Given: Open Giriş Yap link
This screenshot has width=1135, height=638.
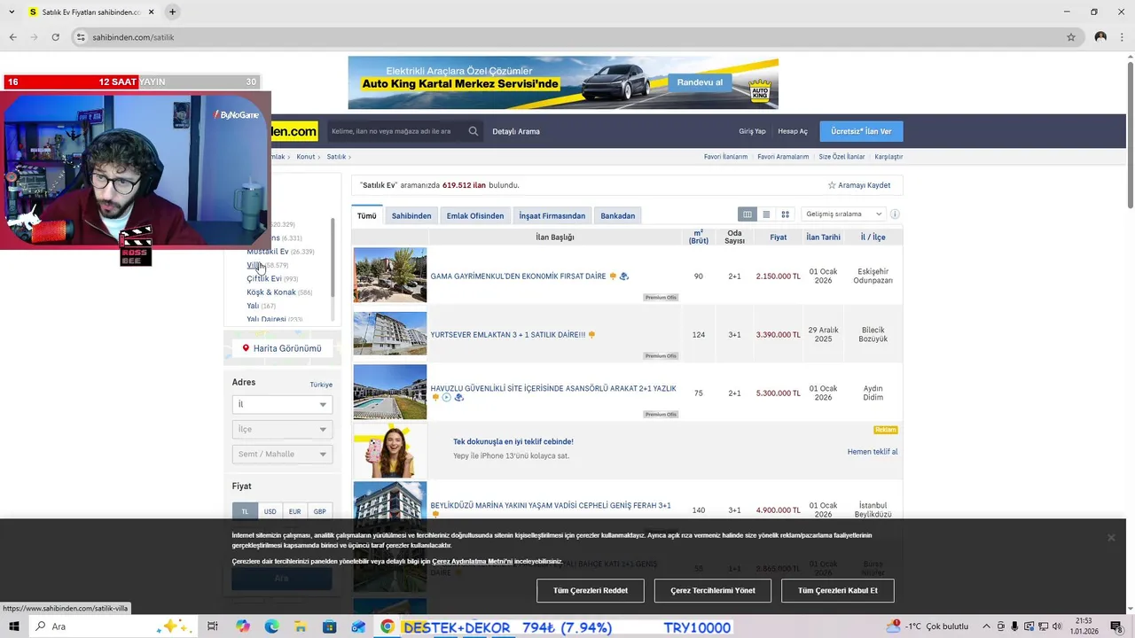Looking at the screenshot, I should 752,131.
